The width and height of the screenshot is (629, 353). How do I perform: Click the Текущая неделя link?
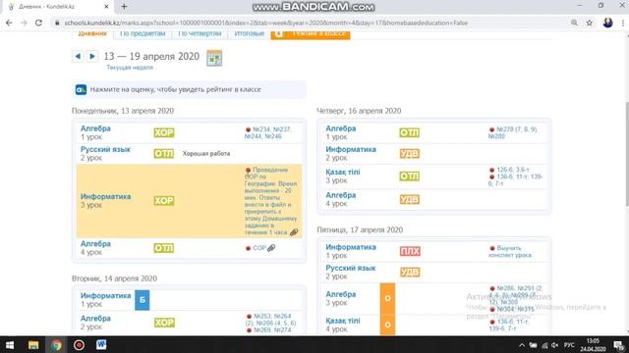[x=130, y=68]
